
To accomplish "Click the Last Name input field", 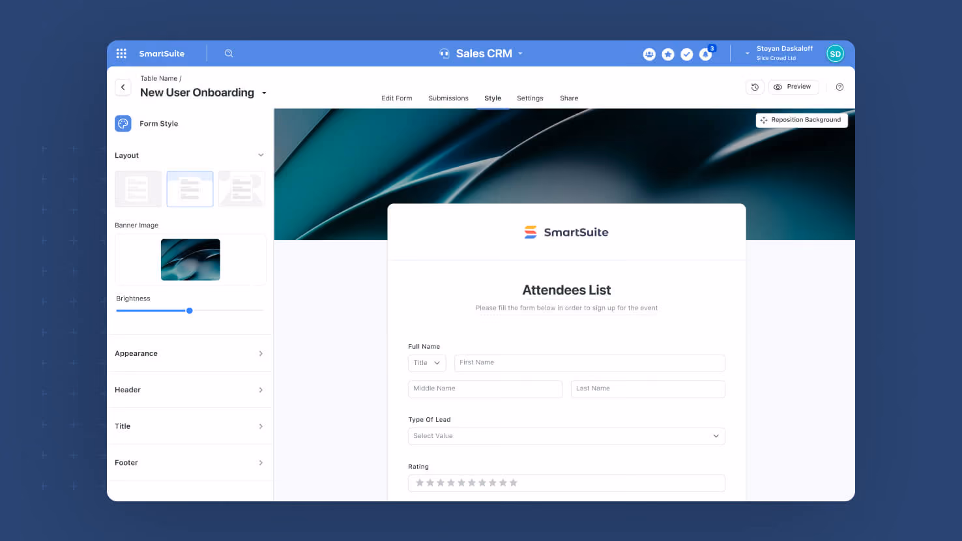I will click(x=648, y=389).
